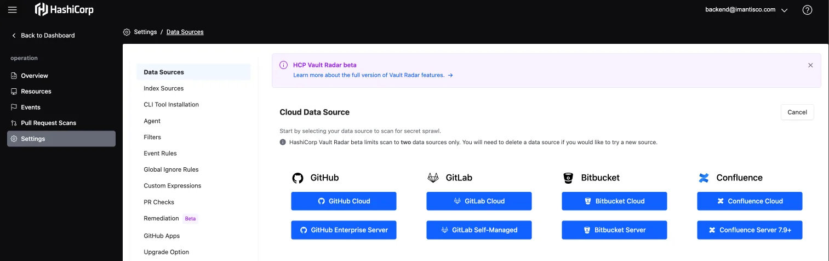829x261 pixels.
Task: Click the info icon in beta banner
Action: [283, 65]
